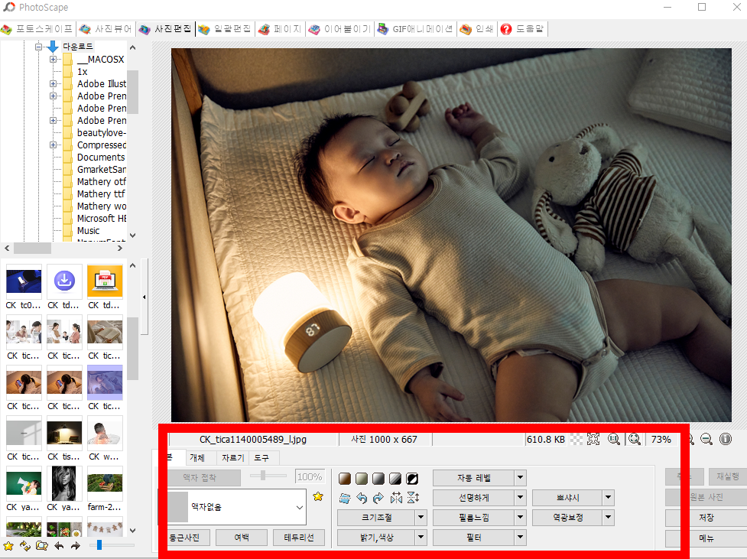Screen dimensions: 747x559
Task: Expand the __MACOSX folder node
Action: [53, 59]
